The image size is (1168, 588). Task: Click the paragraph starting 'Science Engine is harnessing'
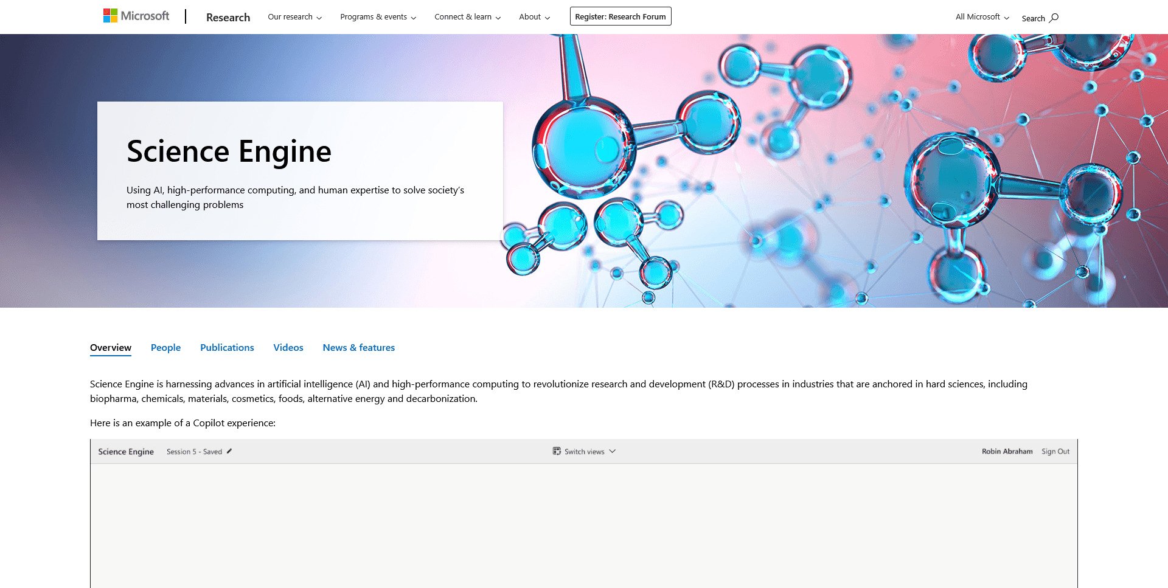(558, 392)
